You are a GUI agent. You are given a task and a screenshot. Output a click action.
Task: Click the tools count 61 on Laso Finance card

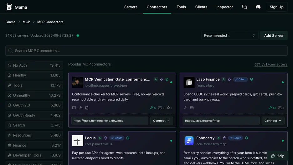click(x=272, y=108)
